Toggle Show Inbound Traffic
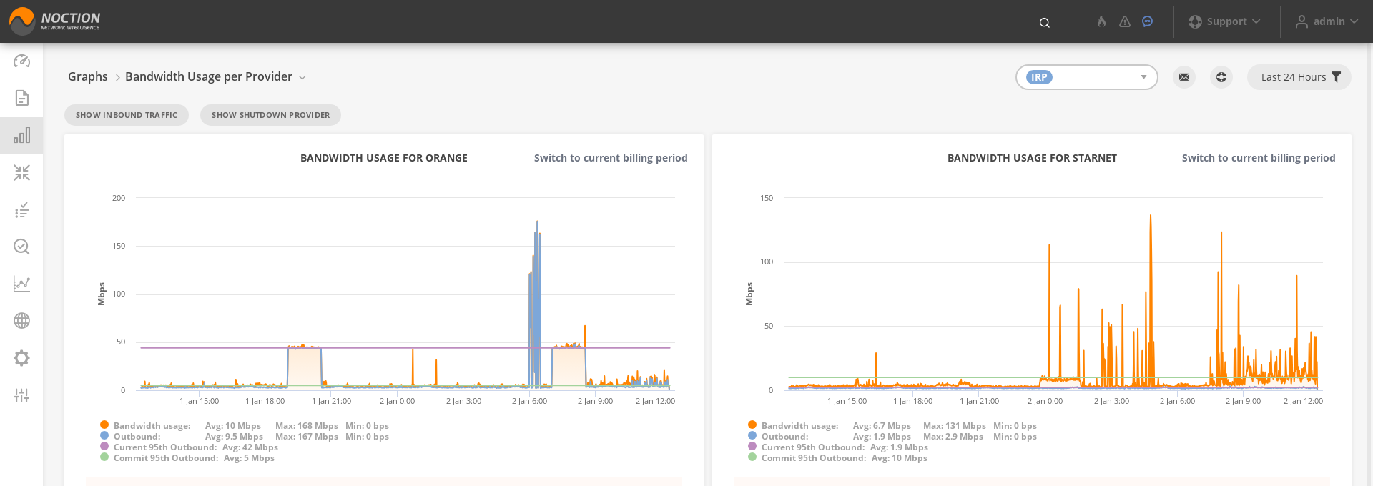This screenshot has width=1373, height=486. point(127,115)
